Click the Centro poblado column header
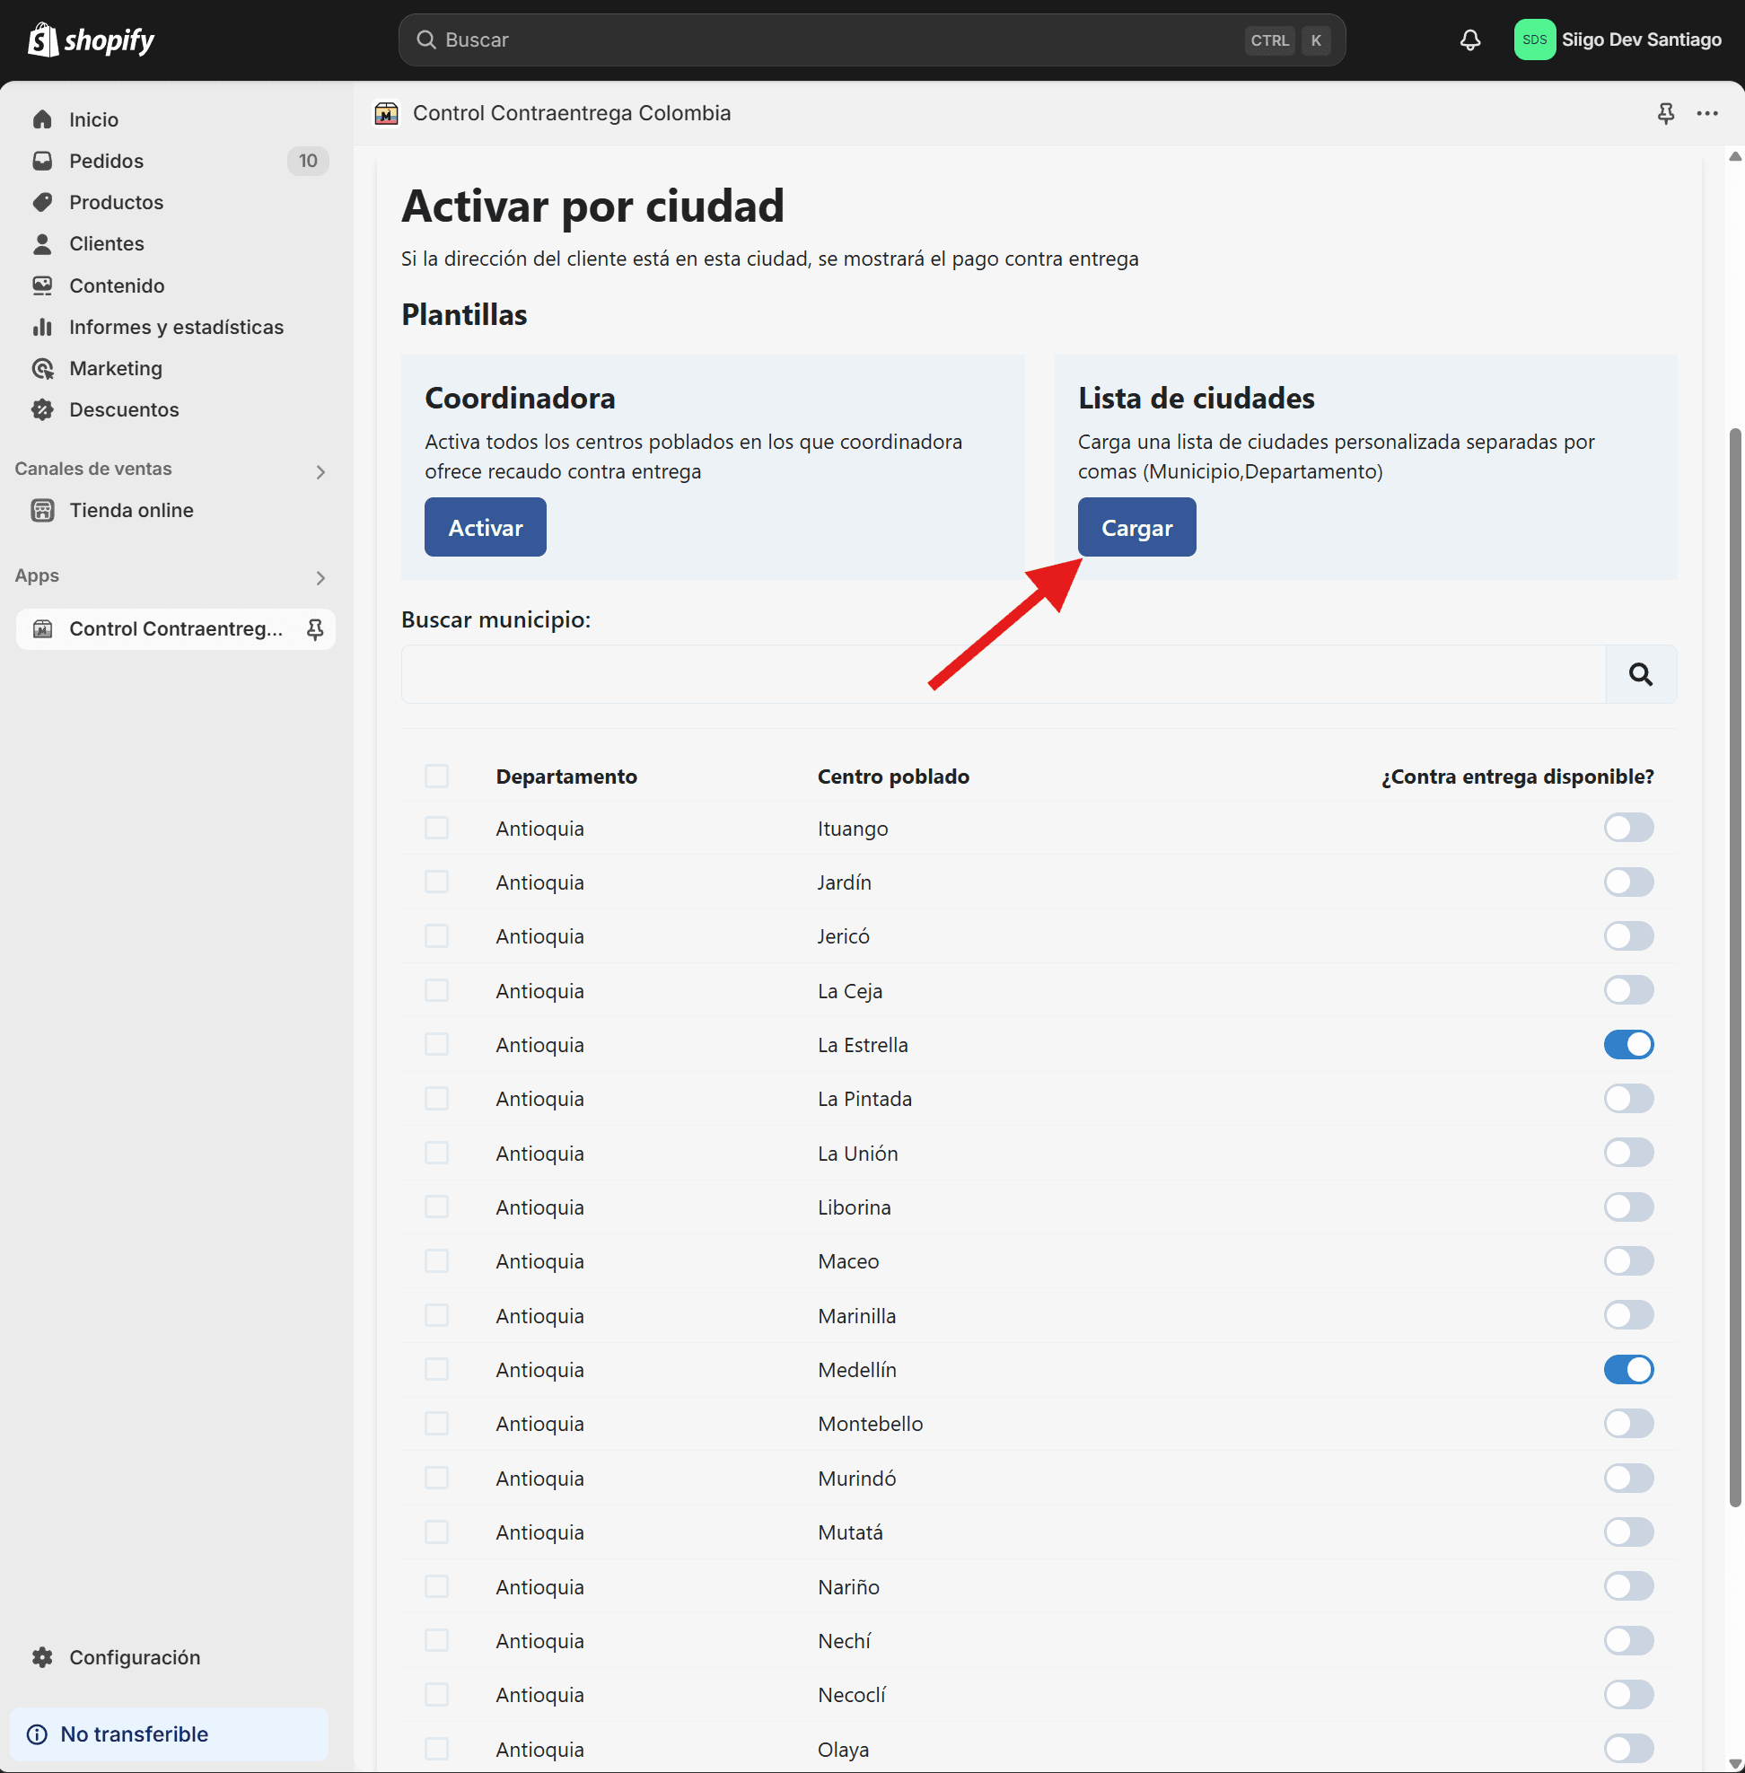 coord(892,776)
